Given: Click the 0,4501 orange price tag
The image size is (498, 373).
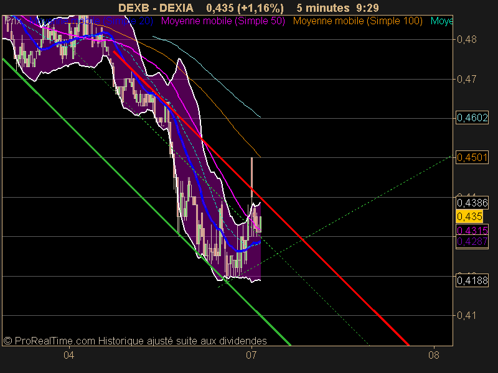Looking at the screenshot, I should tap(472, 157).
